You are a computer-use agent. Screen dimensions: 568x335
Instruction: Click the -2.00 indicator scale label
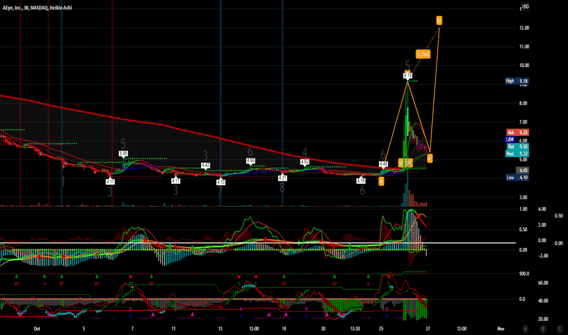click(x=542, y=256)
